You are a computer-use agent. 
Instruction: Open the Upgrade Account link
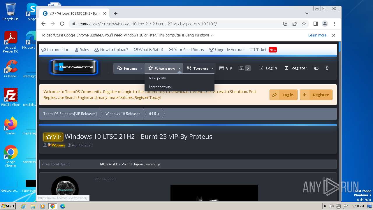227,50
